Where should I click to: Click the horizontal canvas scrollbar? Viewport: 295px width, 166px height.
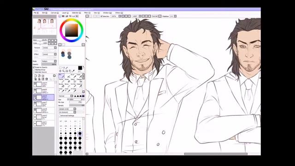(216, 154)
